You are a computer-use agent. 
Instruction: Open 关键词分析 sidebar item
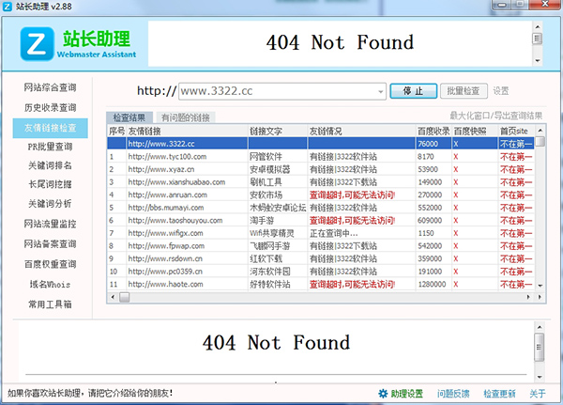coord(51,204)
